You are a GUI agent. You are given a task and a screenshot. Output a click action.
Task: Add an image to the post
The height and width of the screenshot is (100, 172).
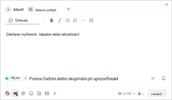click(39, 94)
